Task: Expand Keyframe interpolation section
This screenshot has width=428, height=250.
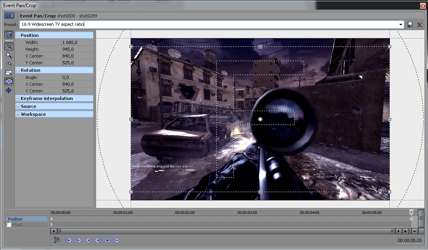Action: coord(18,98)
